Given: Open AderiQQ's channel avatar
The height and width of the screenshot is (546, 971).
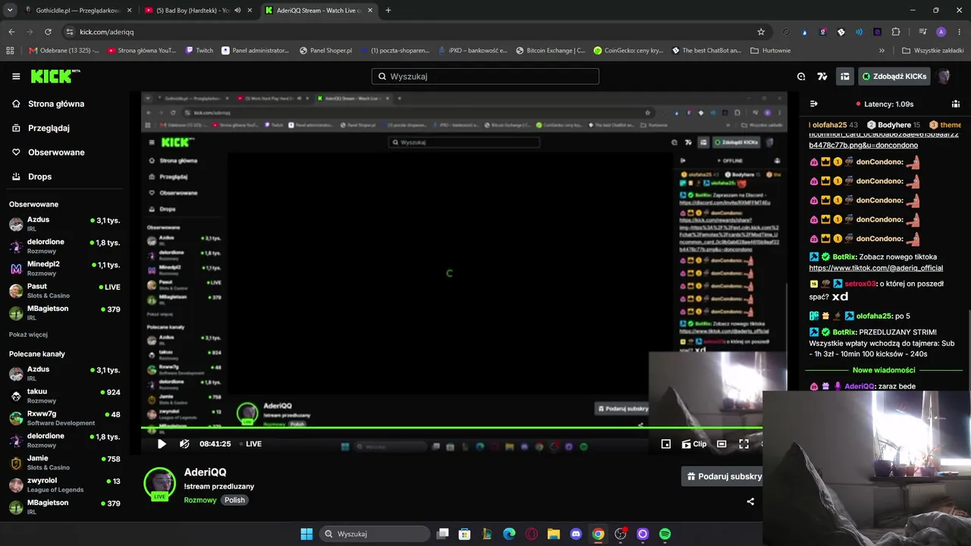Looking at the screenshot, I should (160, 483).
